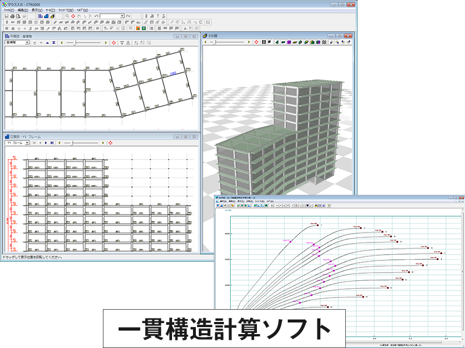Select the magnifier zoom tool

coord(67,16)
